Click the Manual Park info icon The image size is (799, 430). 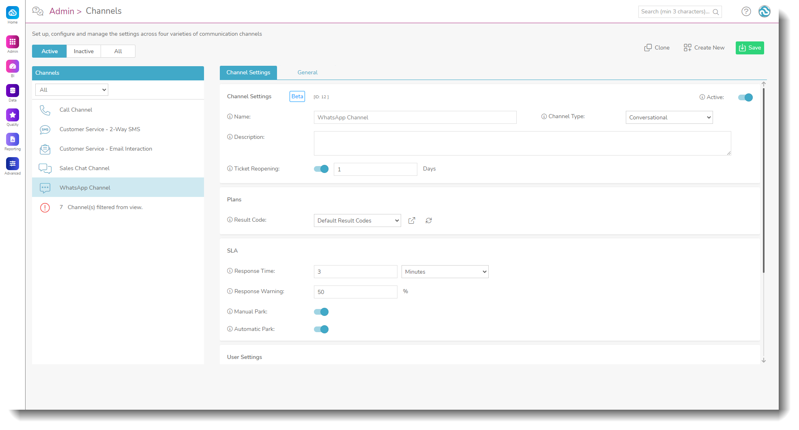tap(230, 311)
